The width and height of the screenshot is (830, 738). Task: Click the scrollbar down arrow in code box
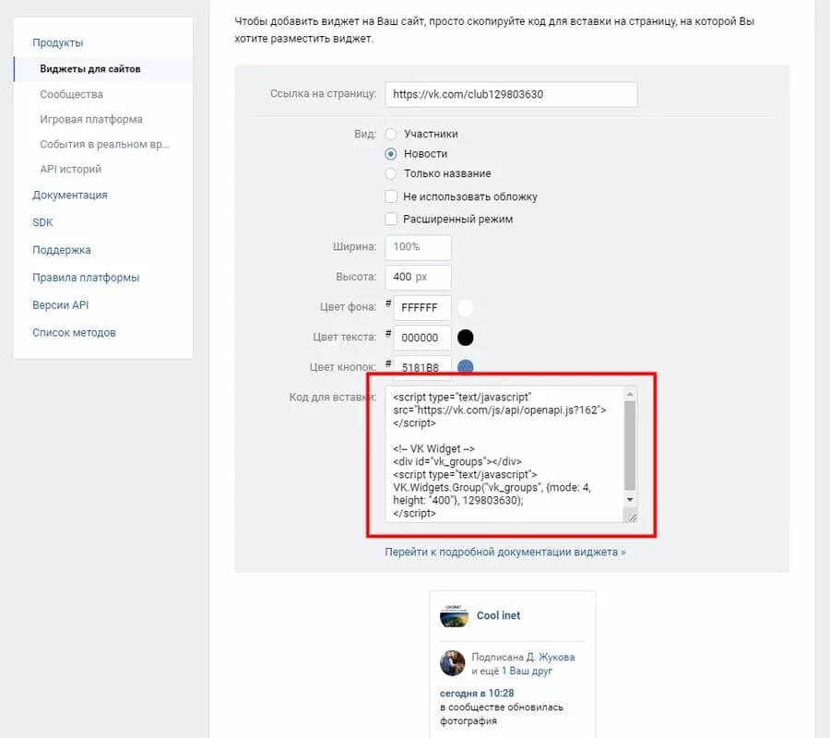pyautogui.click(x=630, y=499)
